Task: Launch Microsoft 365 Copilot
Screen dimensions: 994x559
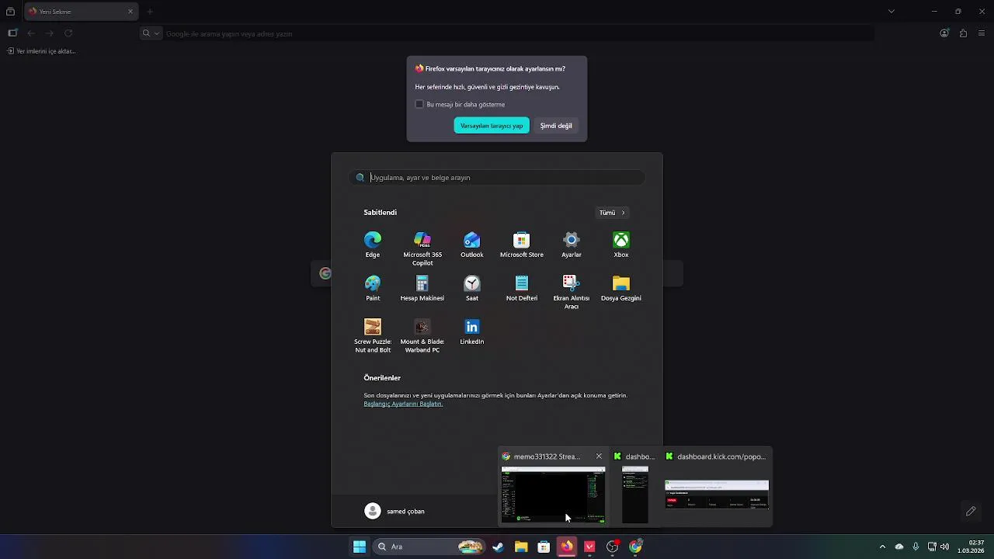Action: click(422, 248)
